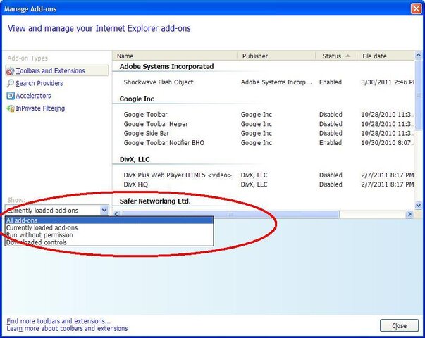The image size is (425, 338).
Task: Select the Google Toolbar add-on row
Action: pyautogui.click(x=264, y=114)
